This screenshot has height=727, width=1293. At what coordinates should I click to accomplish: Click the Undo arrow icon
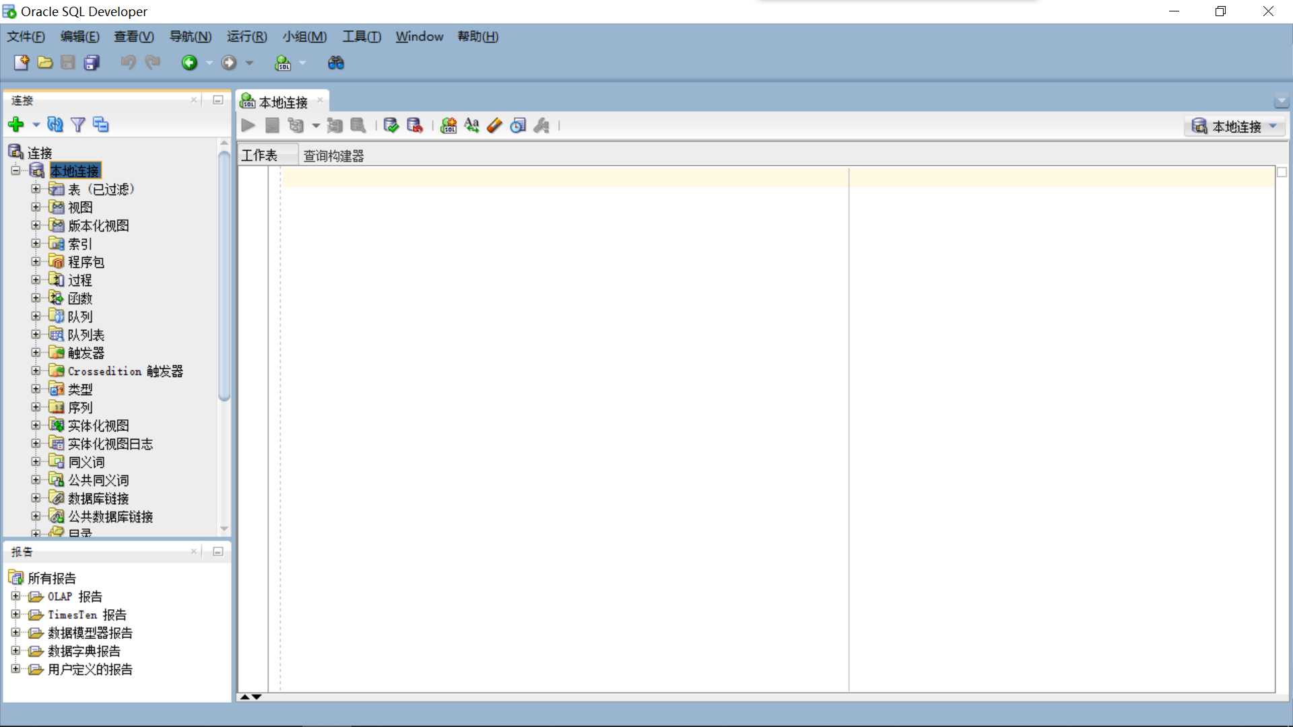tap(128, 63)
